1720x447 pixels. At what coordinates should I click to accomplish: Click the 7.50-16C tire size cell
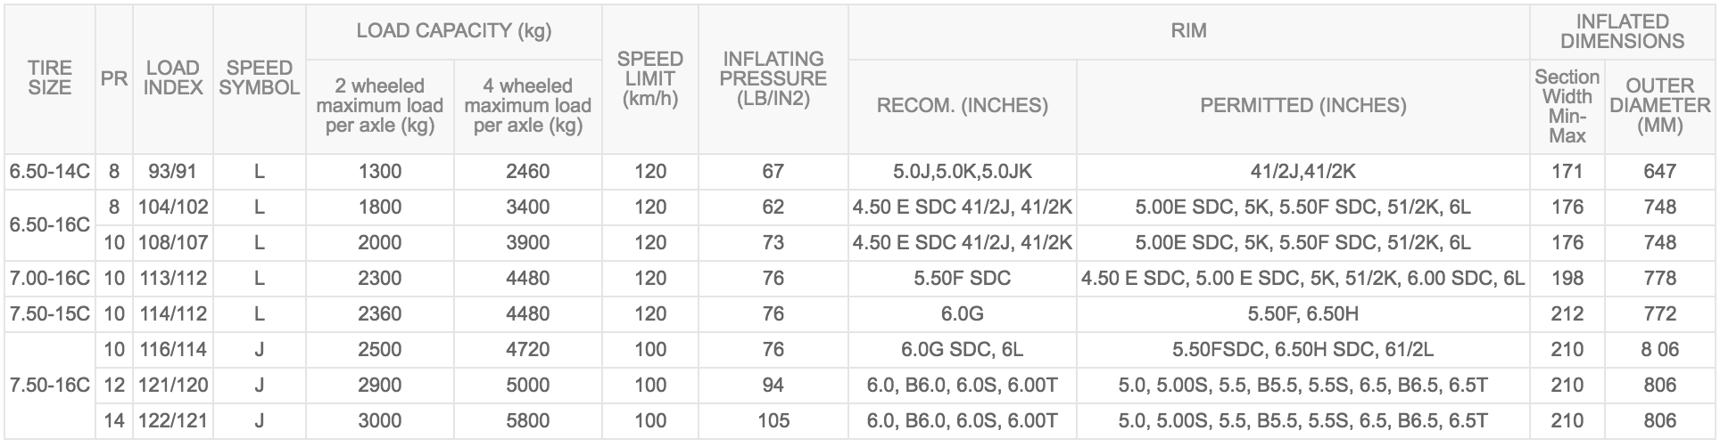click(50, 386)
